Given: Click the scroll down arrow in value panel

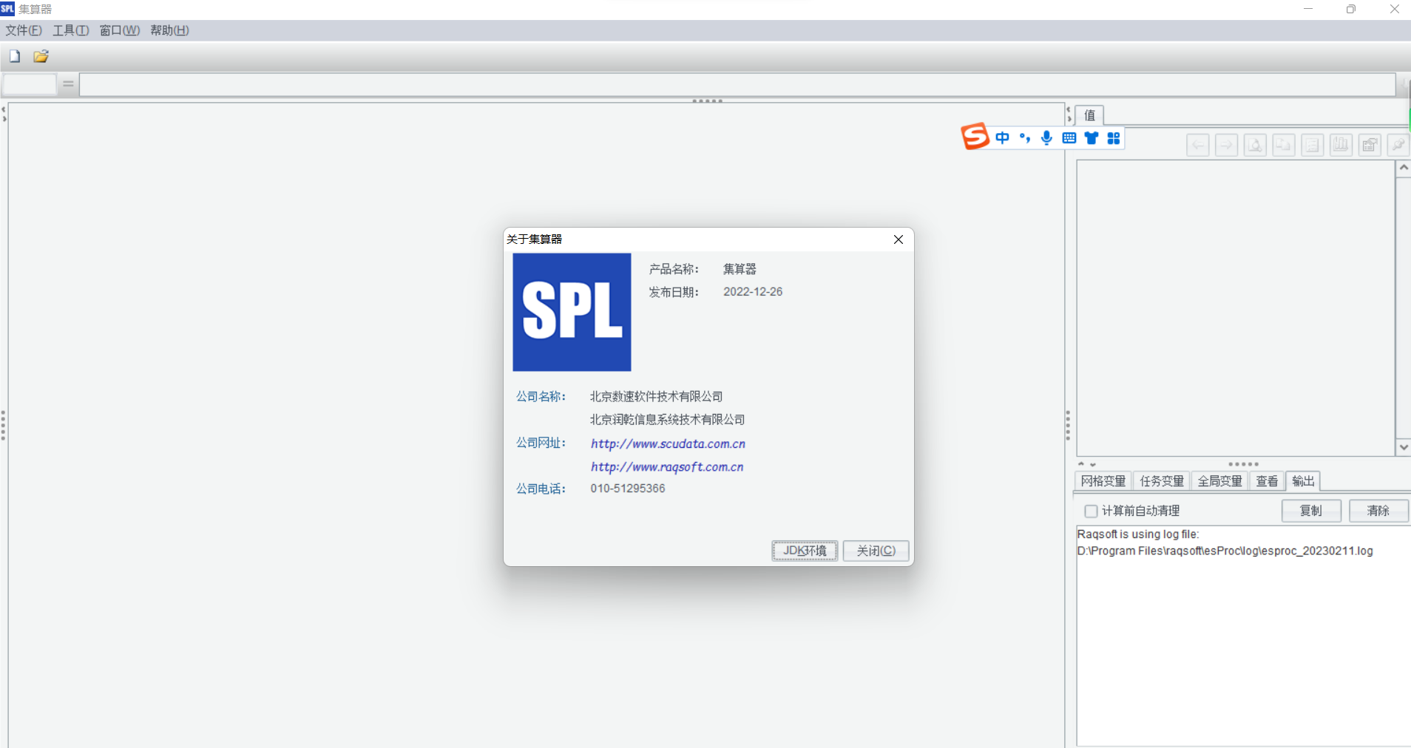Looking at the screenshot, I should pos(1404,447).
